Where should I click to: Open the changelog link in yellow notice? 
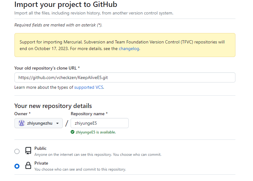pos(129,49)
